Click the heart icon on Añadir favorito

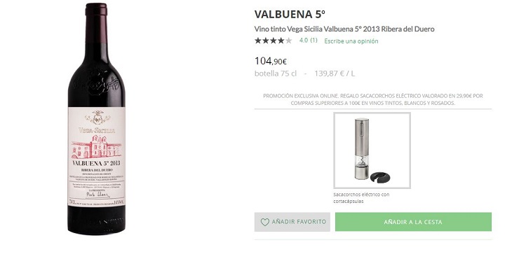pyautogui.click(x=264, y=222)
